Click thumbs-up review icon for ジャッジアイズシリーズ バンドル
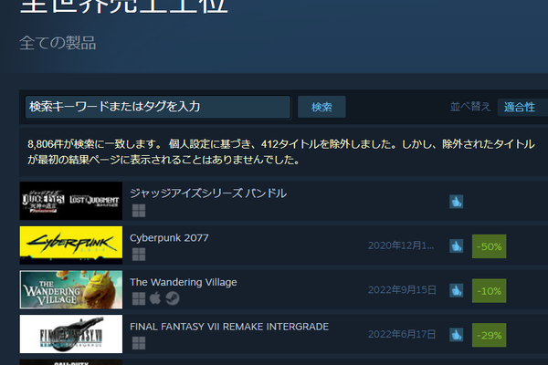Image resolution: width=548 pixels, height=365 pixels. coord(456,202)
